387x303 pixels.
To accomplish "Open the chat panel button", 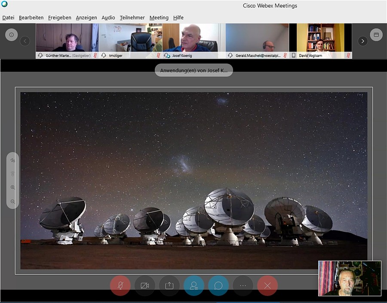I will [x=218, y=285].
